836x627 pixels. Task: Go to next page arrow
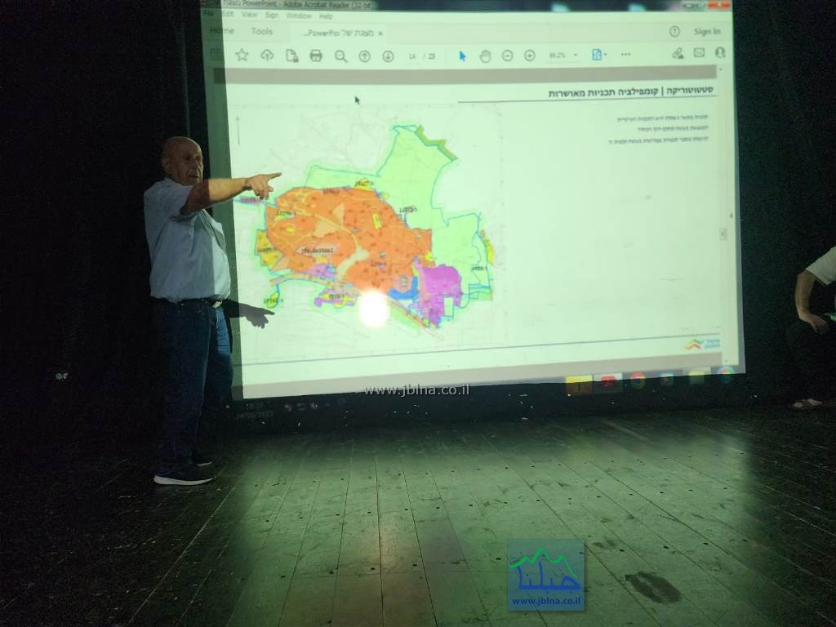point(388,56)
